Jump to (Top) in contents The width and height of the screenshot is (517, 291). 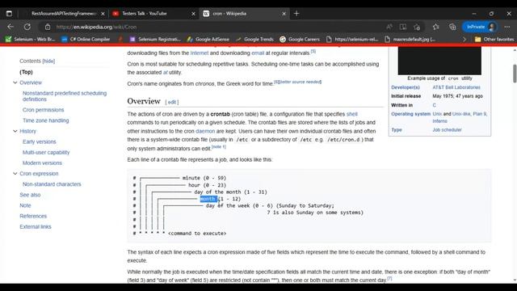[x=26, y=72]
